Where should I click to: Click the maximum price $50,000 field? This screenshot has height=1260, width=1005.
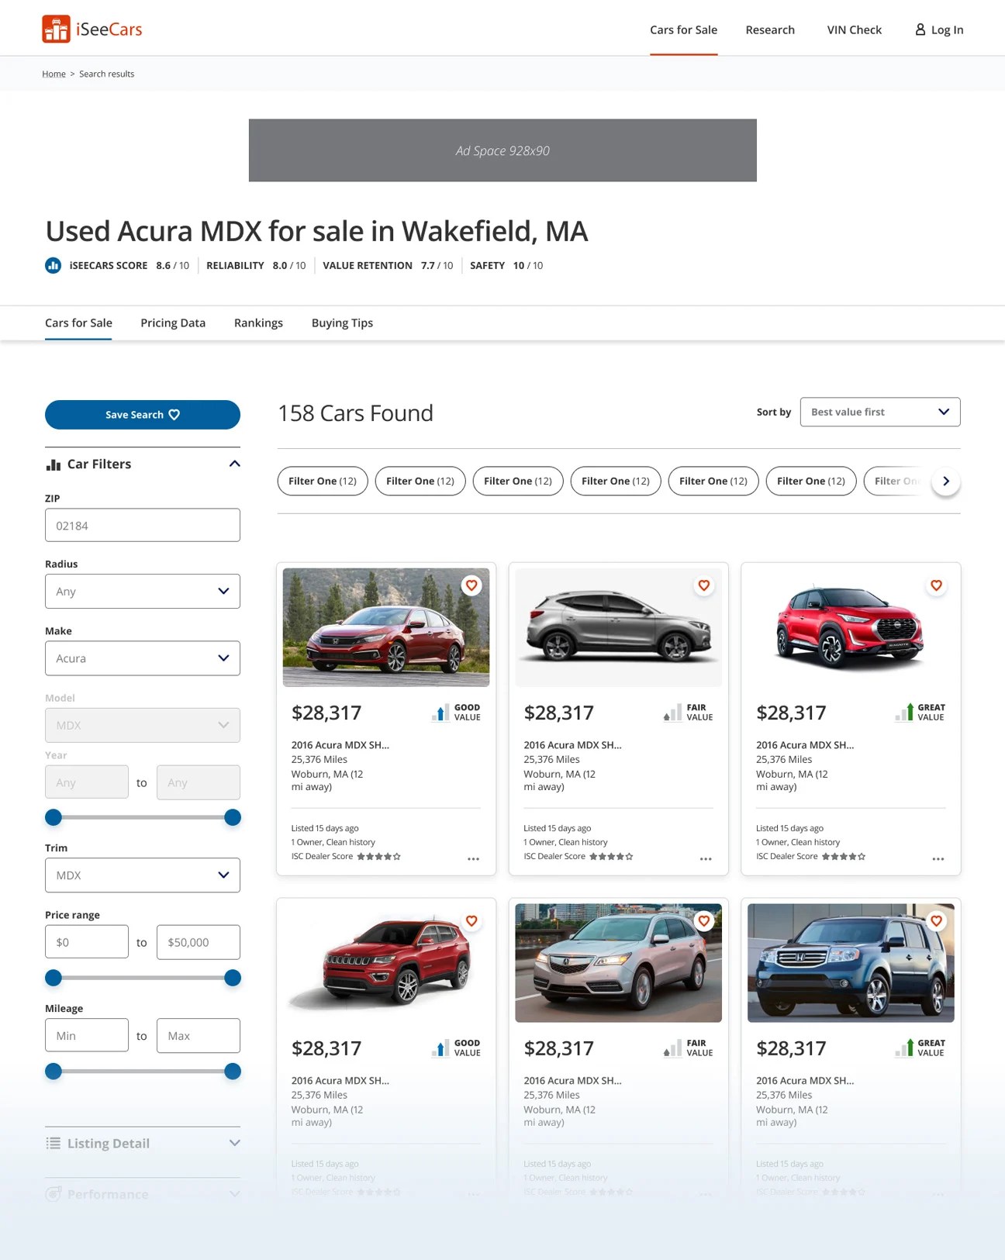click(199, 942)
